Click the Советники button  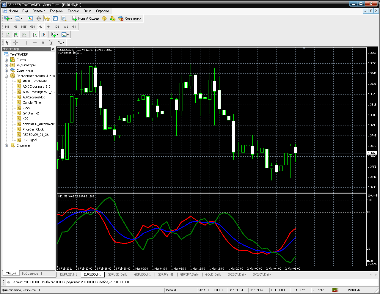point(130,18)
